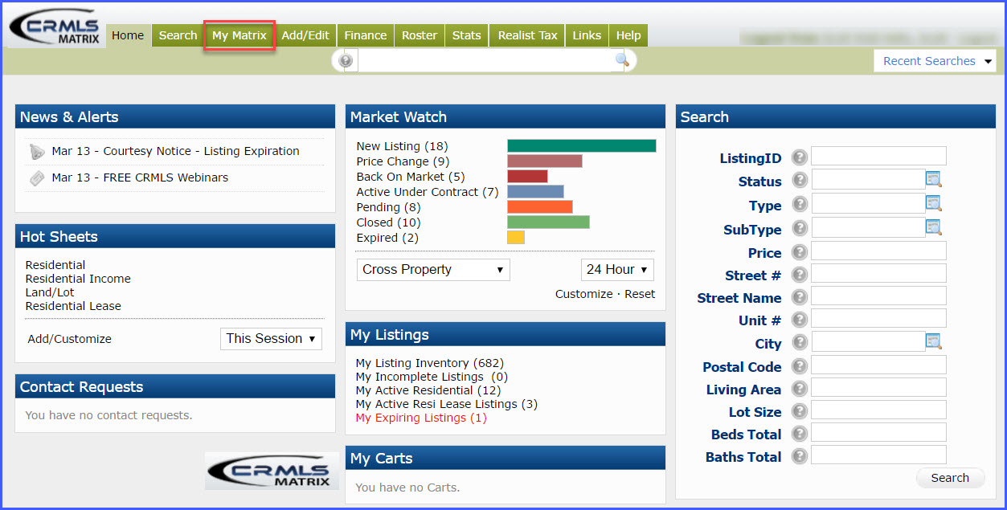Click the help icon left of top search bar
Image resolution: width=1007 pixels, height=510 pixels.
pyautogui.click(x=346, y=61)
